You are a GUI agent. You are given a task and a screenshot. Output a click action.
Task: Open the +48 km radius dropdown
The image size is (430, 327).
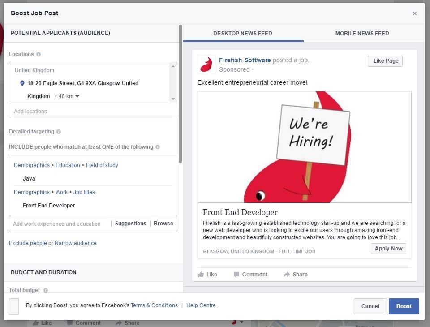coord(67,96)
